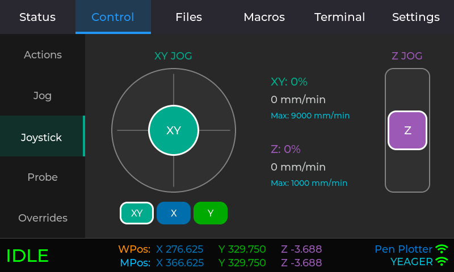454x272 pixels.
Task: Open Overrides in the sidebar
Action: click(43, 218)
